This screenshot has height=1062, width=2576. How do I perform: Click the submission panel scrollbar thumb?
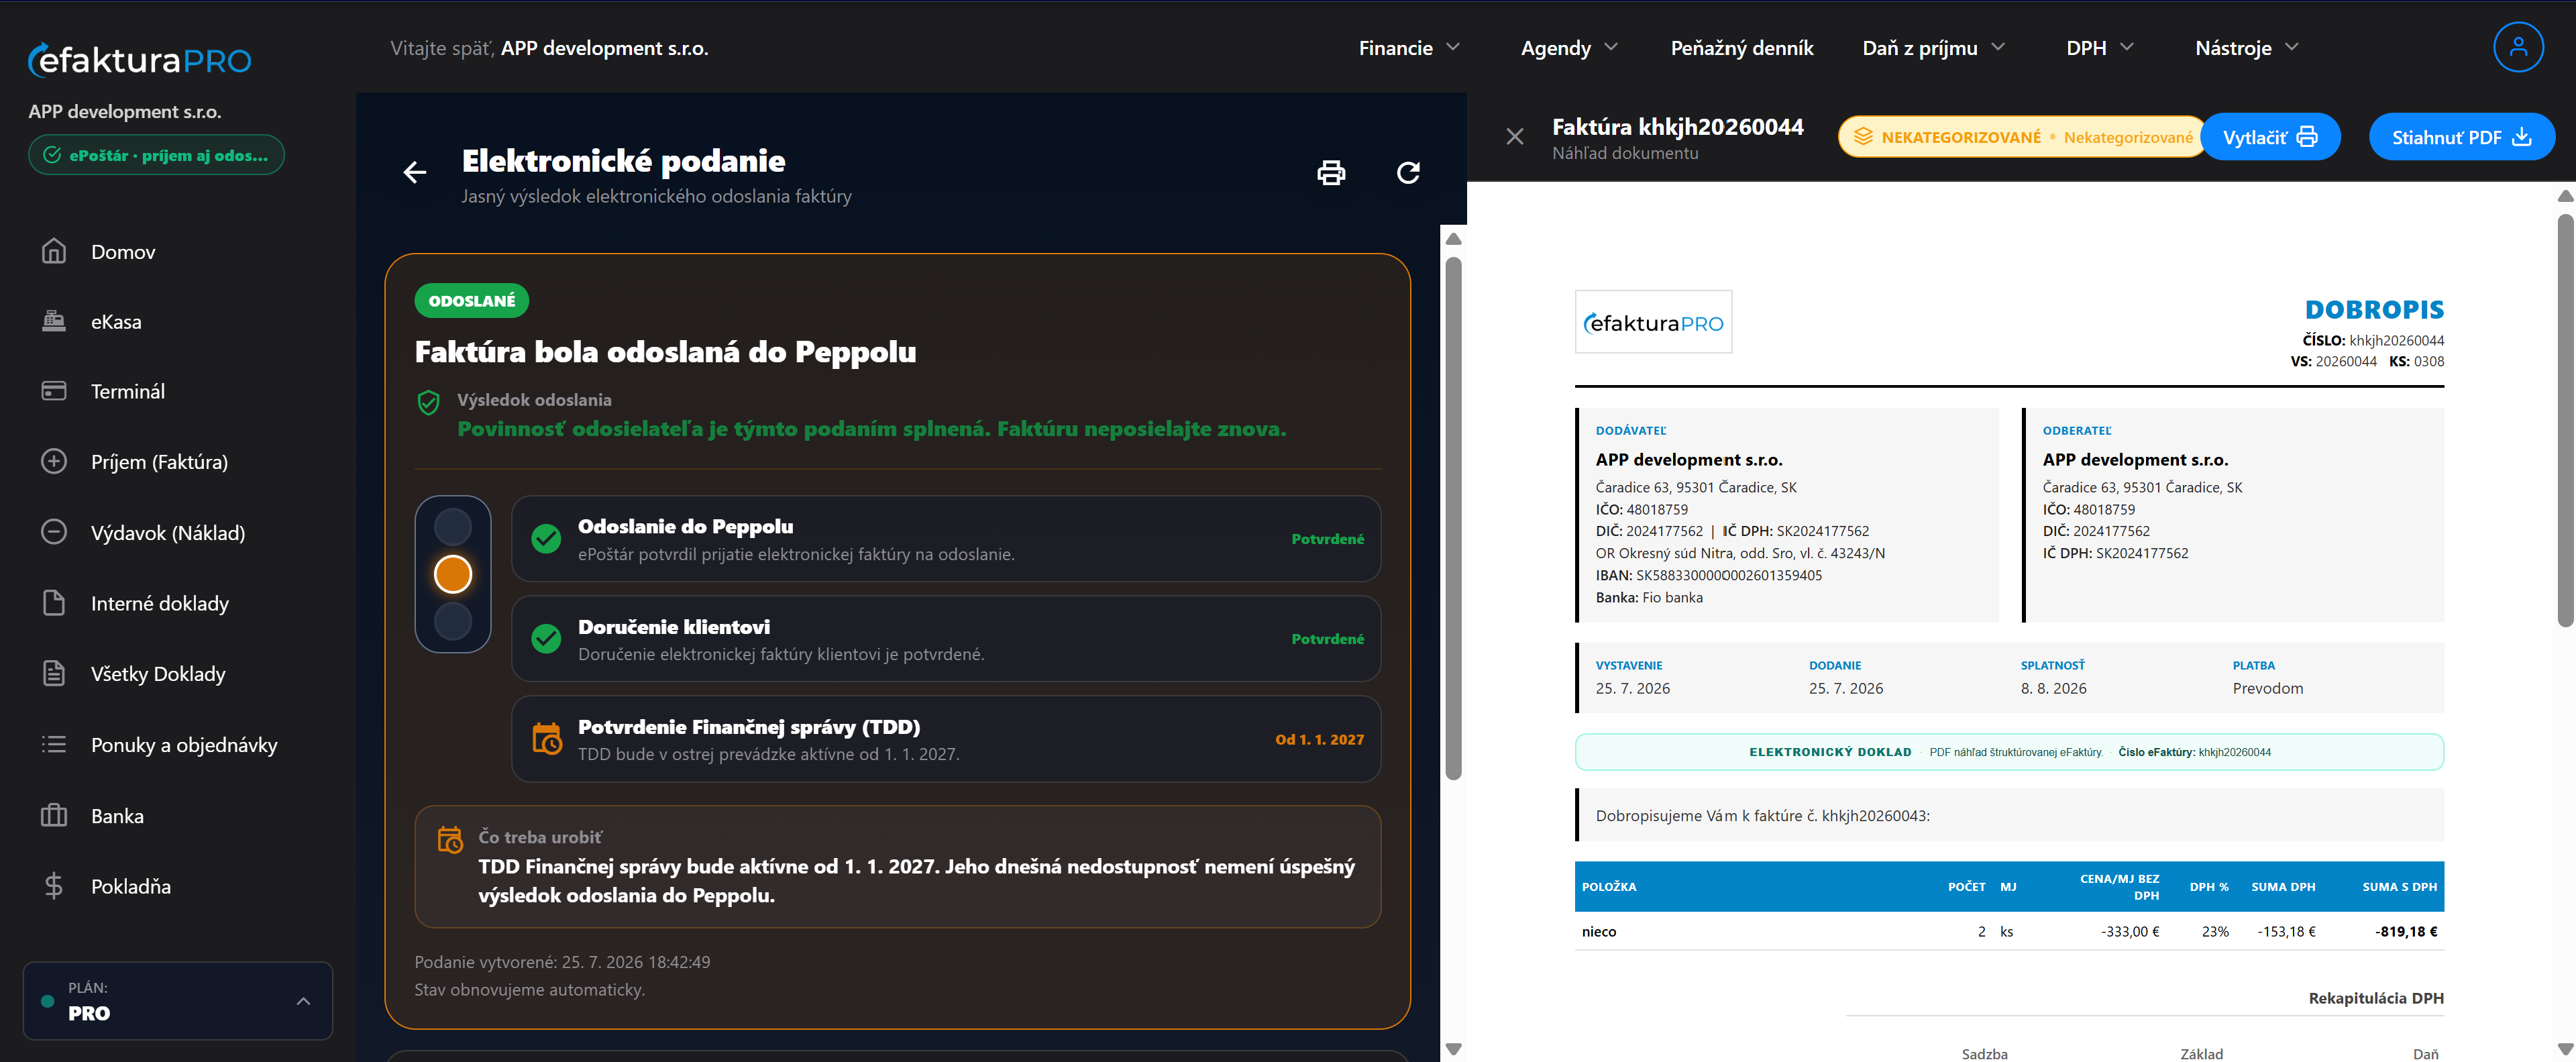pos(1454,518)
